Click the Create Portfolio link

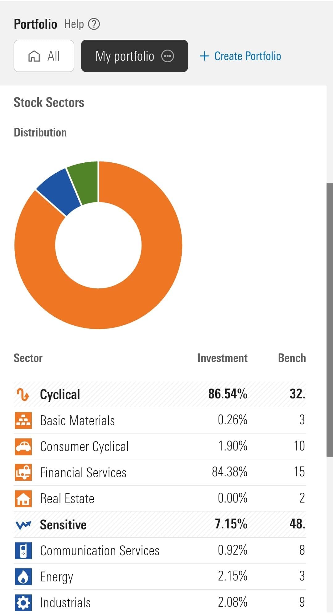click(241, 56)
